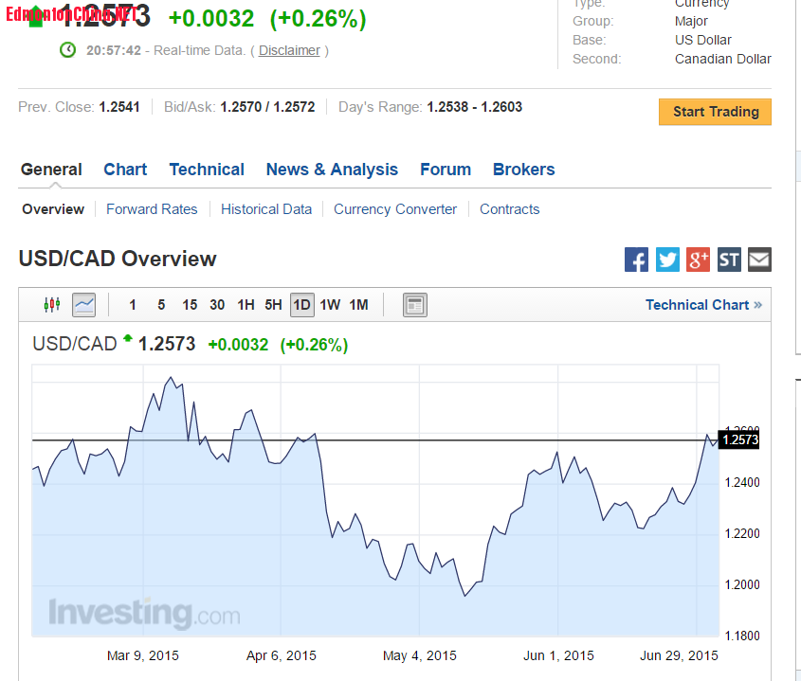Click the Mar 9, 2015 axis label

143,655
